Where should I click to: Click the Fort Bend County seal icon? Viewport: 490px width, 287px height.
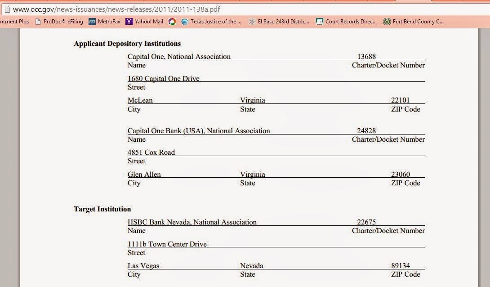click(x=387, y=22)
